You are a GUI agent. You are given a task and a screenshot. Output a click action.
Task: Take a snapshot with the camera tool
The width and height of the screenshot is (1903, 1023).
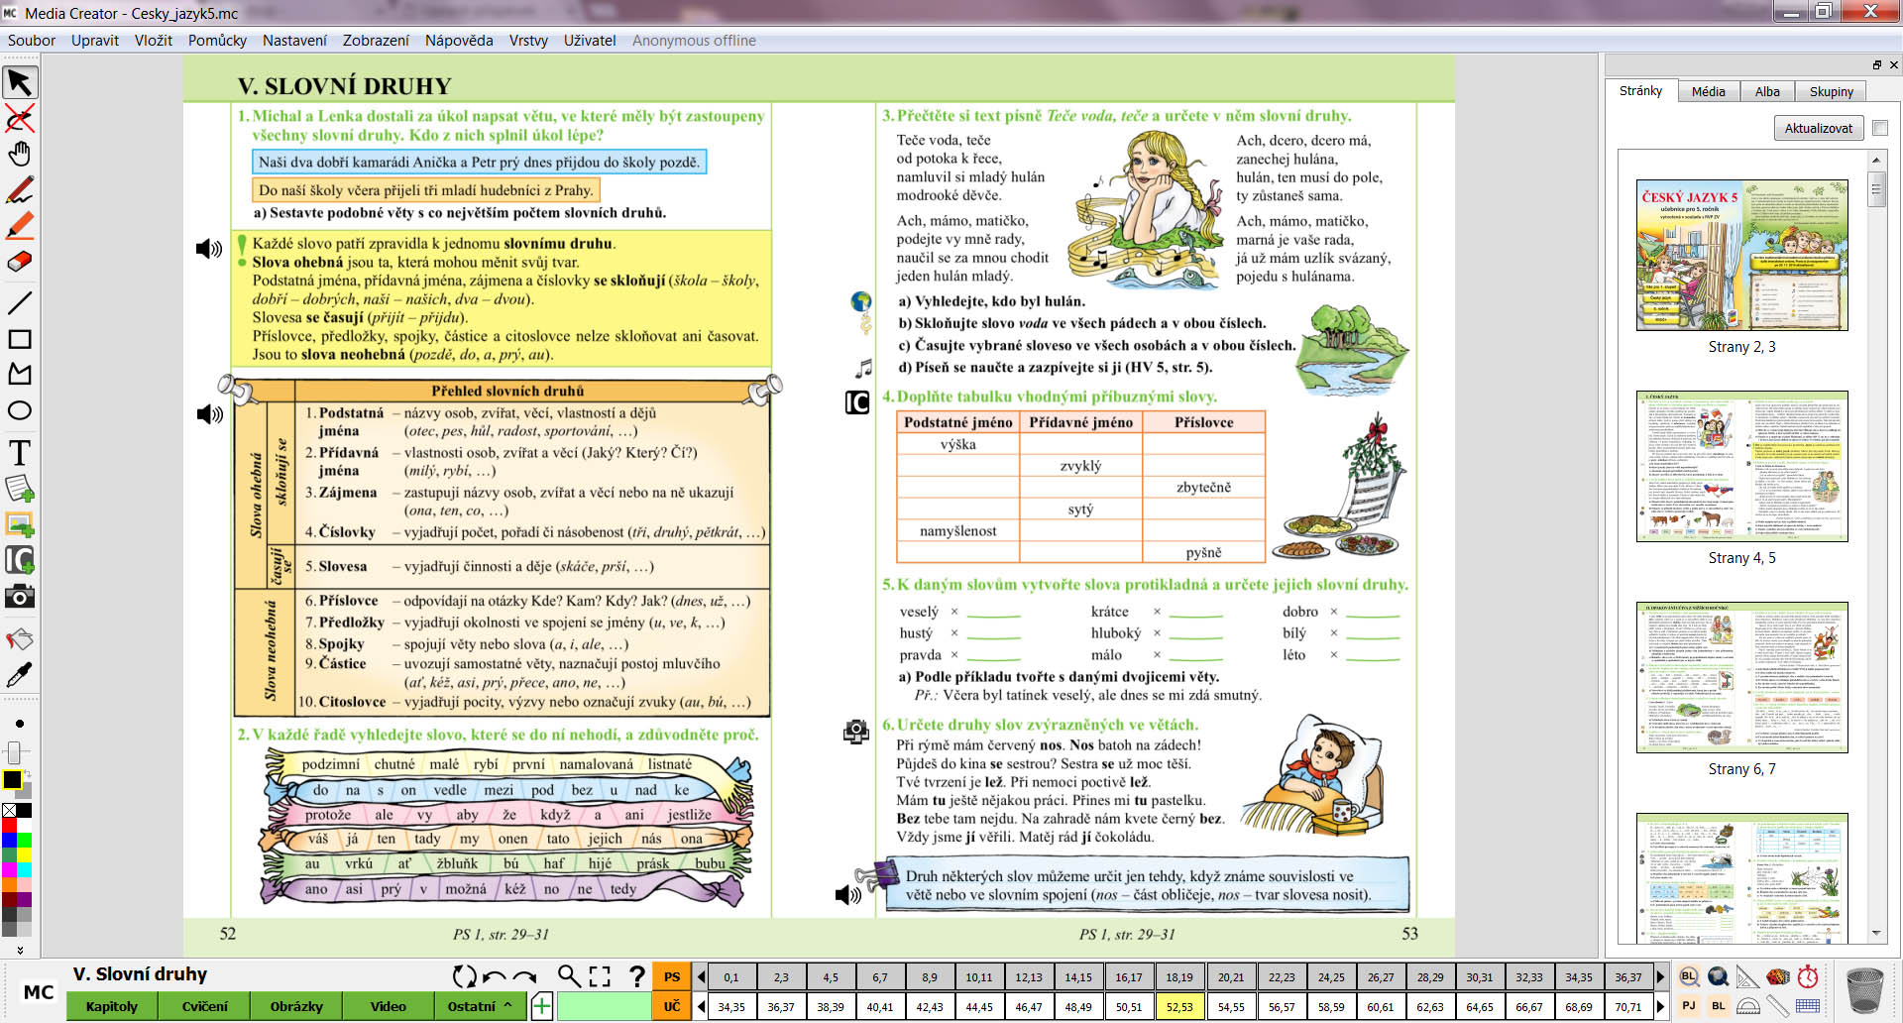[x=20, y=596]
